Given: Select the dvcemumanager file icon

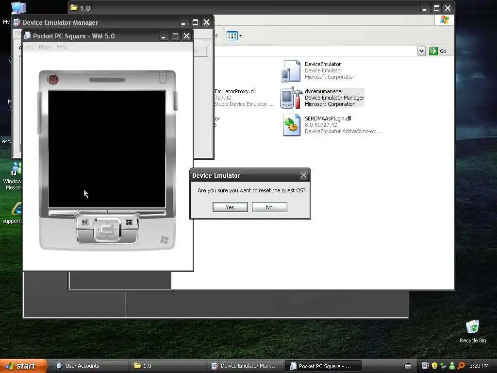Looking at the screenshot, I should 291,98.
